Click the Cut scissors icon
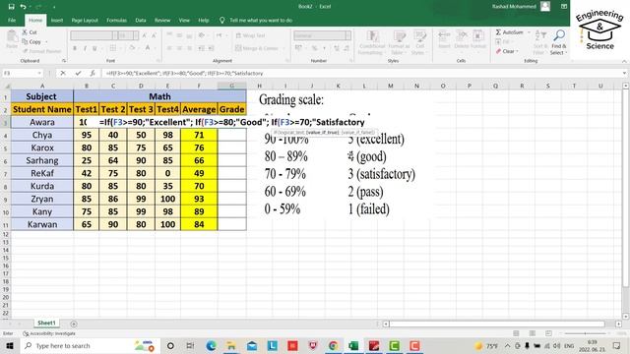Image resolution: width=630 pixels, height=354 pixels. [x=25, y=32]
